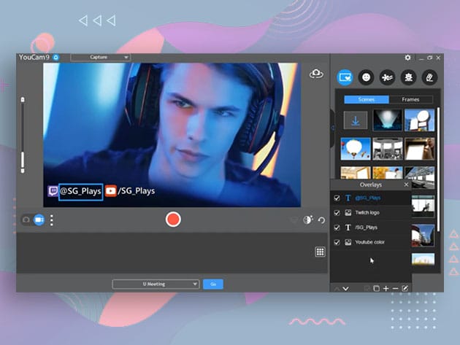Viewport: 460px width, 345px height.
Task: Open the three-dot more options menu
Action: 51,220
